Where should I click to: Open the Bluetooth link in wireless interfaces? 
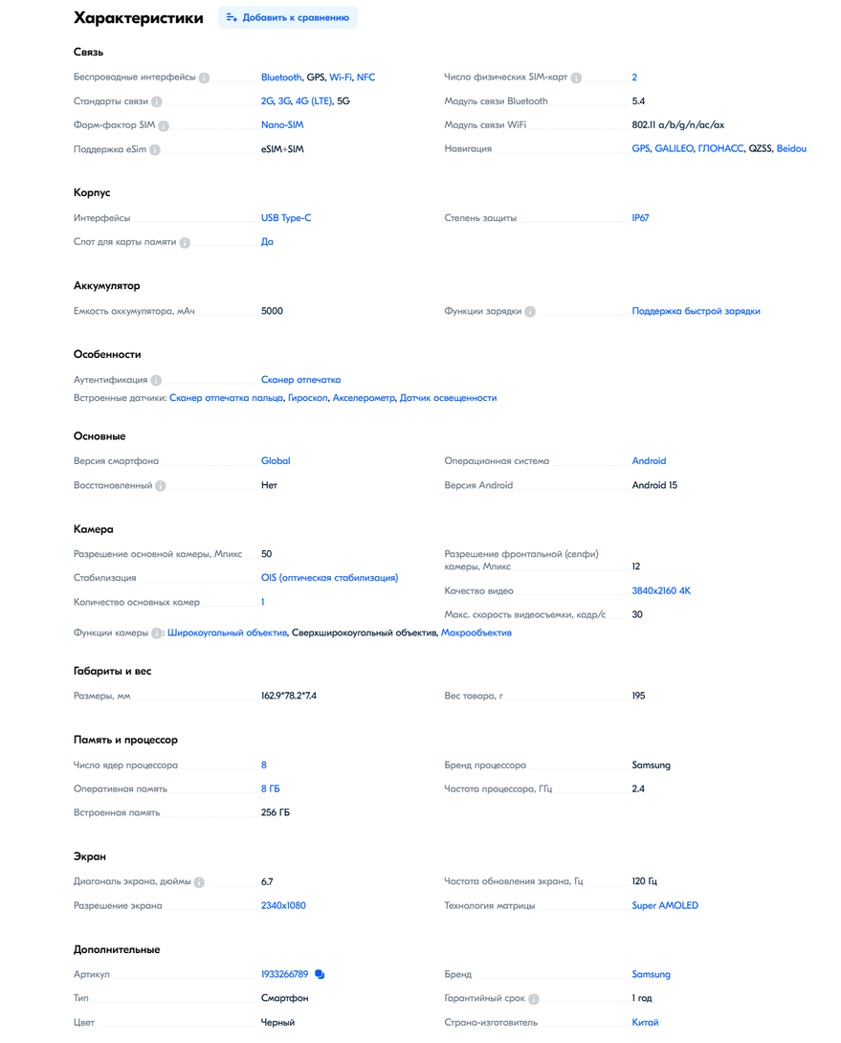coord(280,78)
